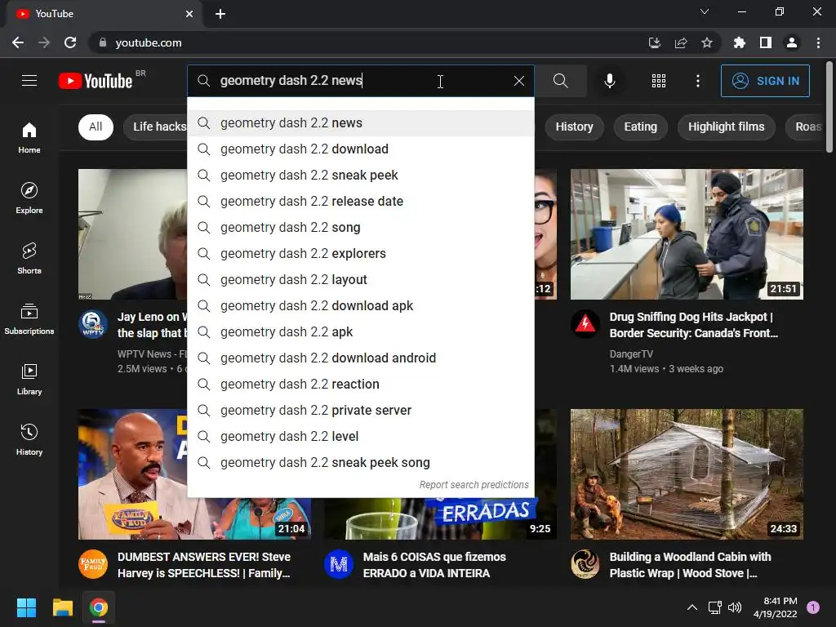Choose suggestion 'geometry dash 2.2 song'
This screenshot has height=627, width=836.
pyautogui.click(x=361, y=228)
